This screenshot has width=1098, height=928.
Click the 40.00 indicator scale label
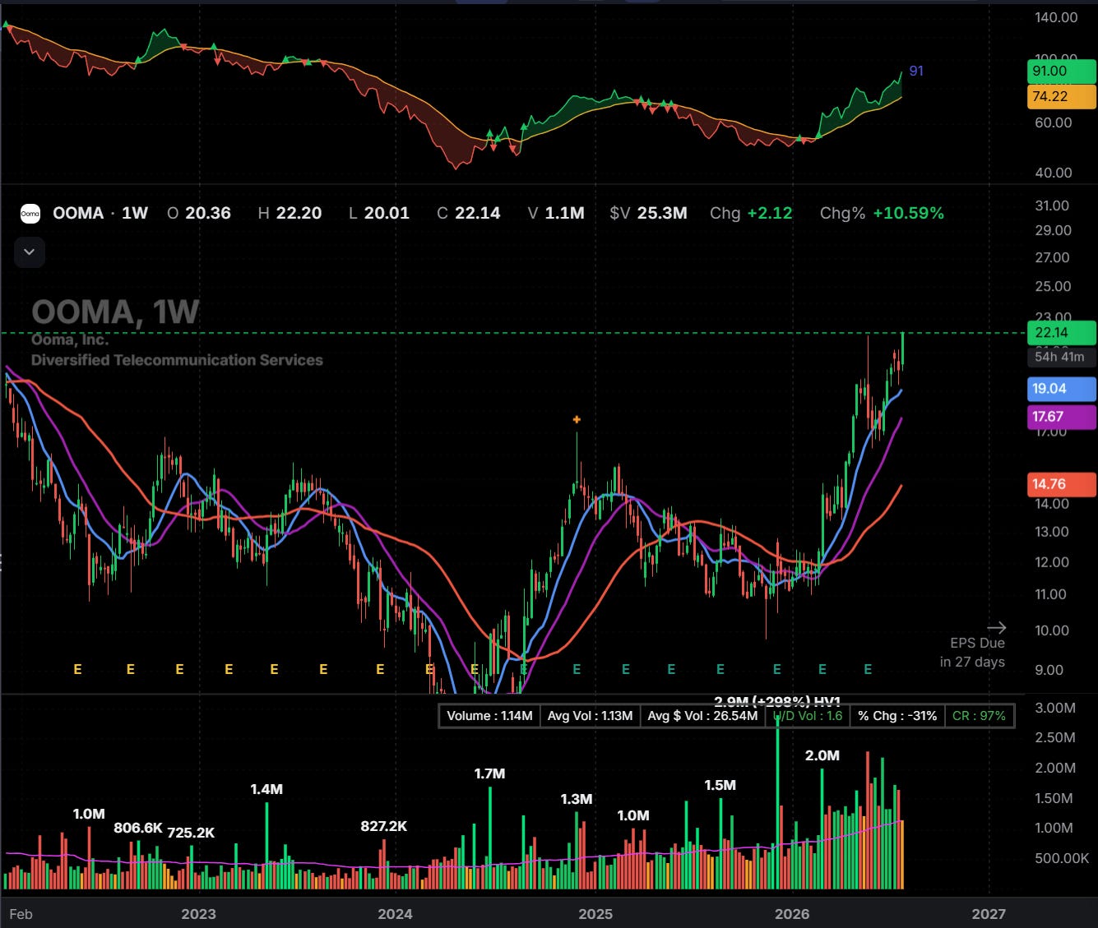1054,173
